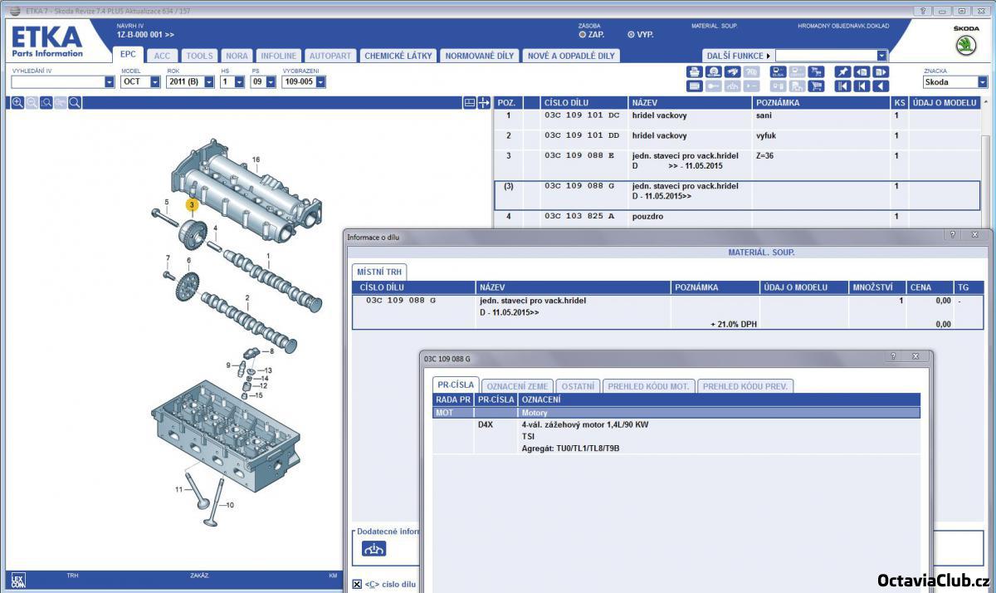Screen dimensions: 996x593
Task: Open the Znacka dropdown showing Skoda
Action: pos(983,82)
